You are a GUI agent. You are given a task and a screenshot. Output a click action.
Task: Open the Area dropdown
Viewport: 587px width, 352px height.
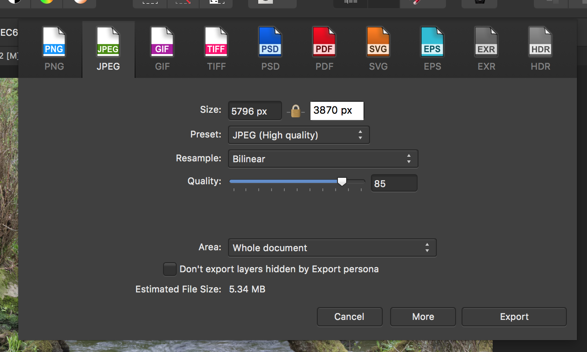332,247
